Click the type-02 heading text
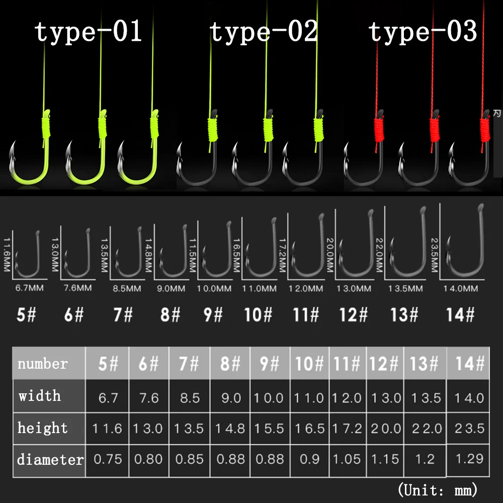 [264, 32]
